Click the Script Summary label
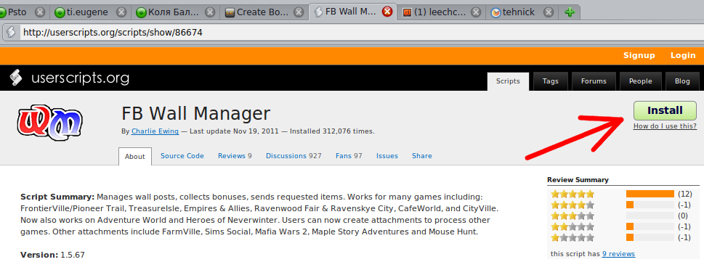The width and height of the screenshot is (704, 262). 57,197
